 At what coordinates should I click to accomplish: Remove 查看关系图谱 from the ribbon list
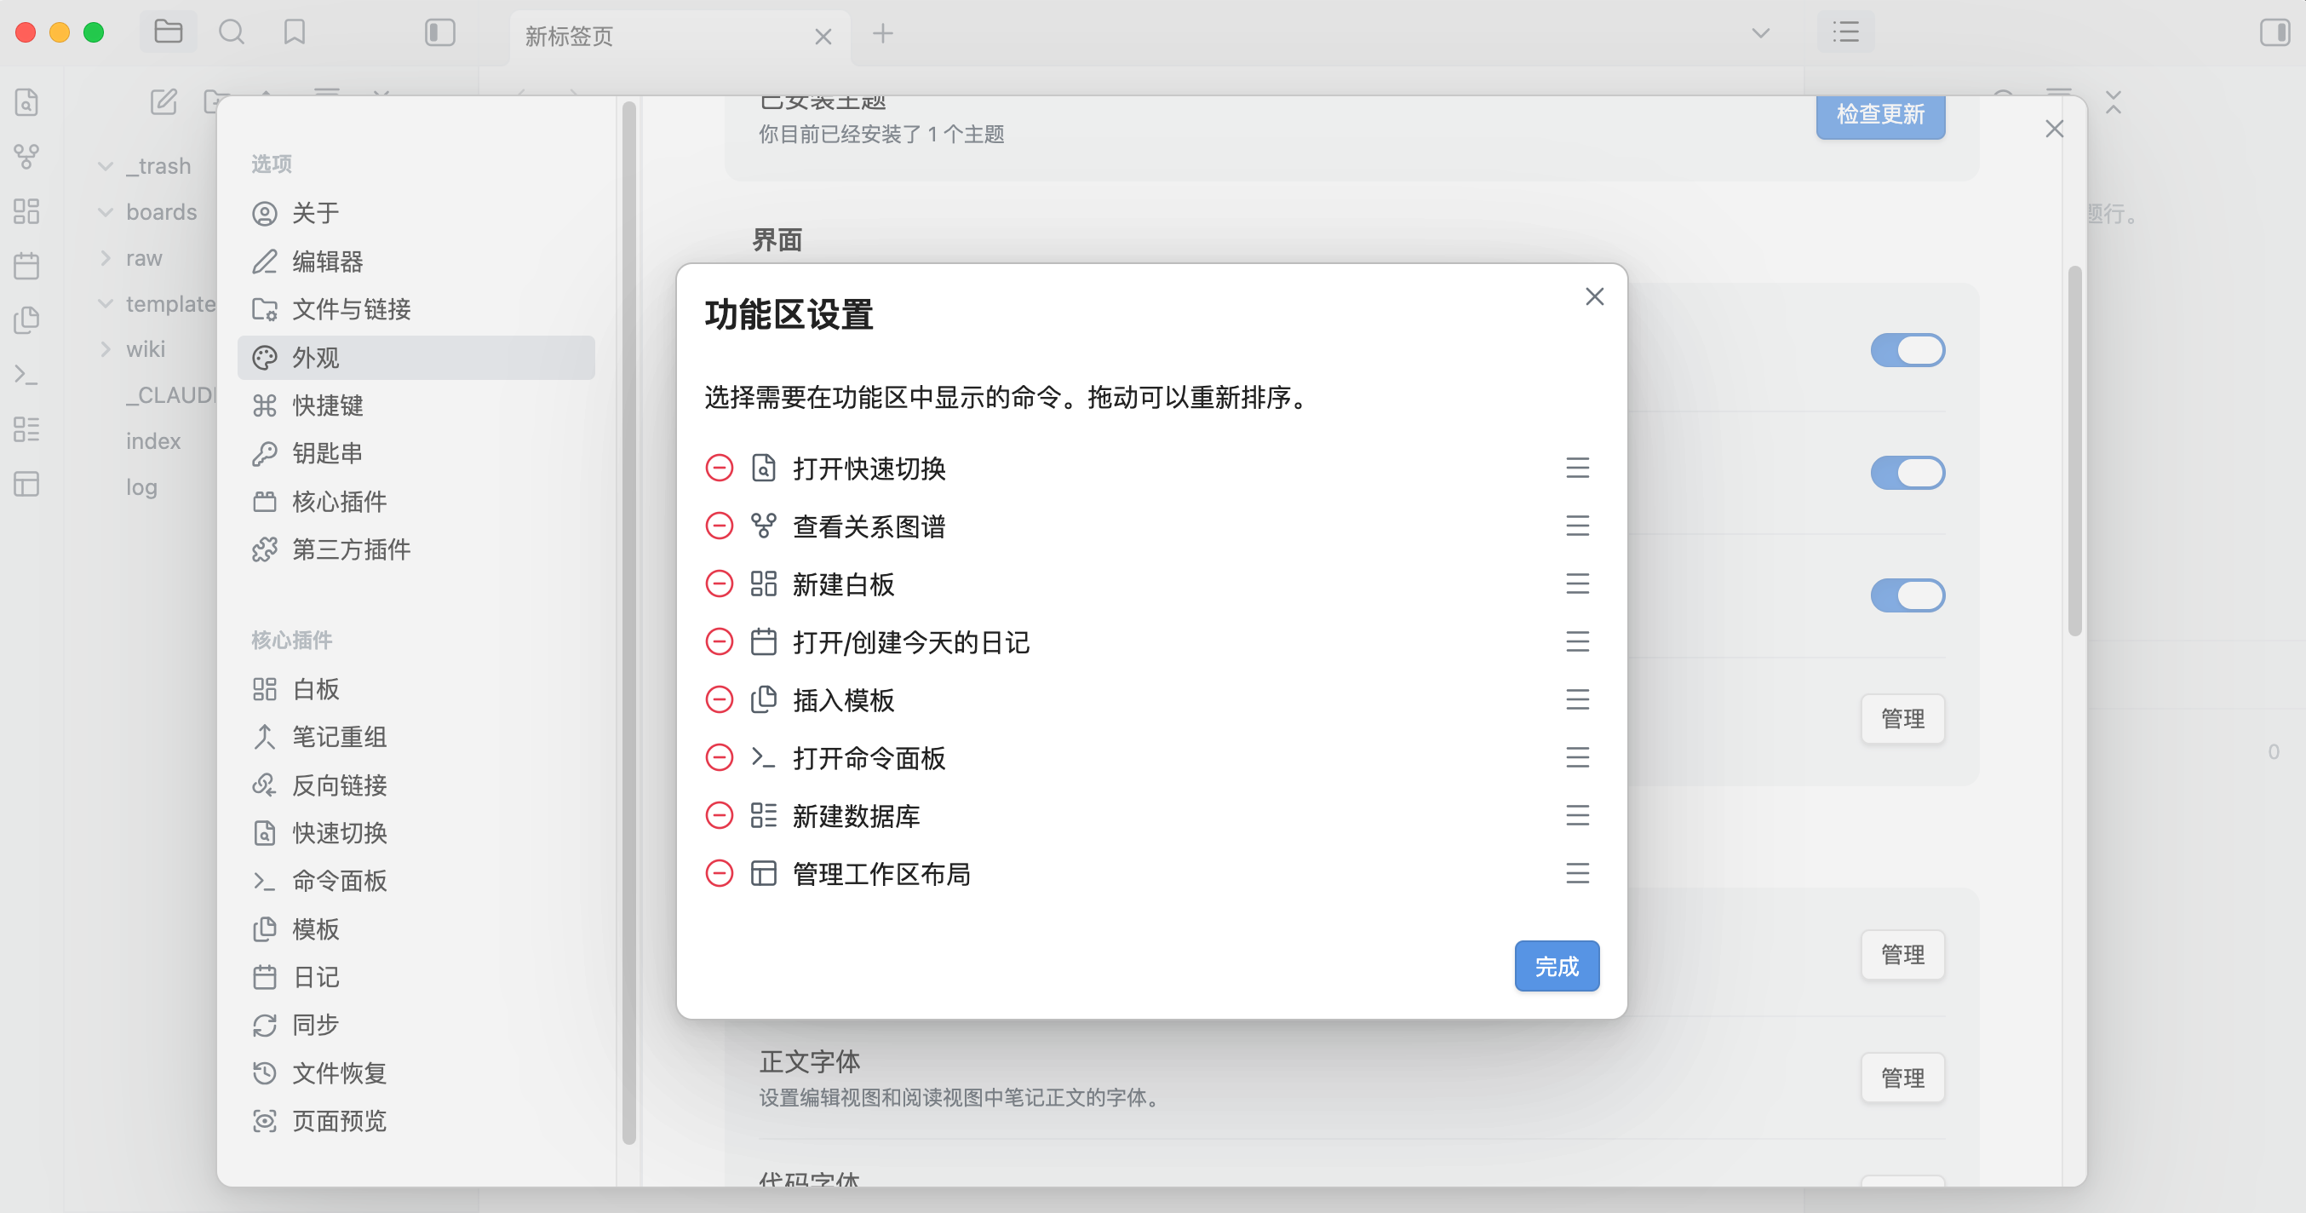pos(719,526)
